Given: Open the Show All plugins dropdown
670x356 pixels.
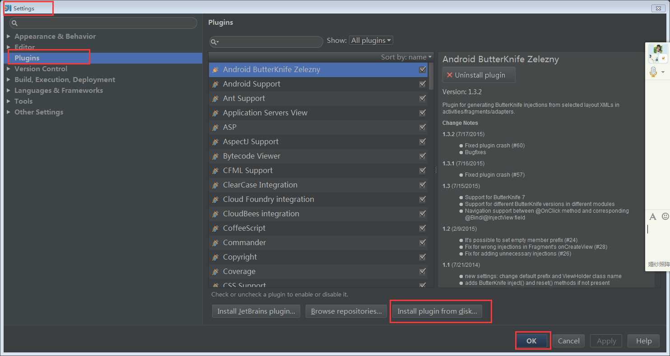Looking at the screenshot, I should (371, 41).
